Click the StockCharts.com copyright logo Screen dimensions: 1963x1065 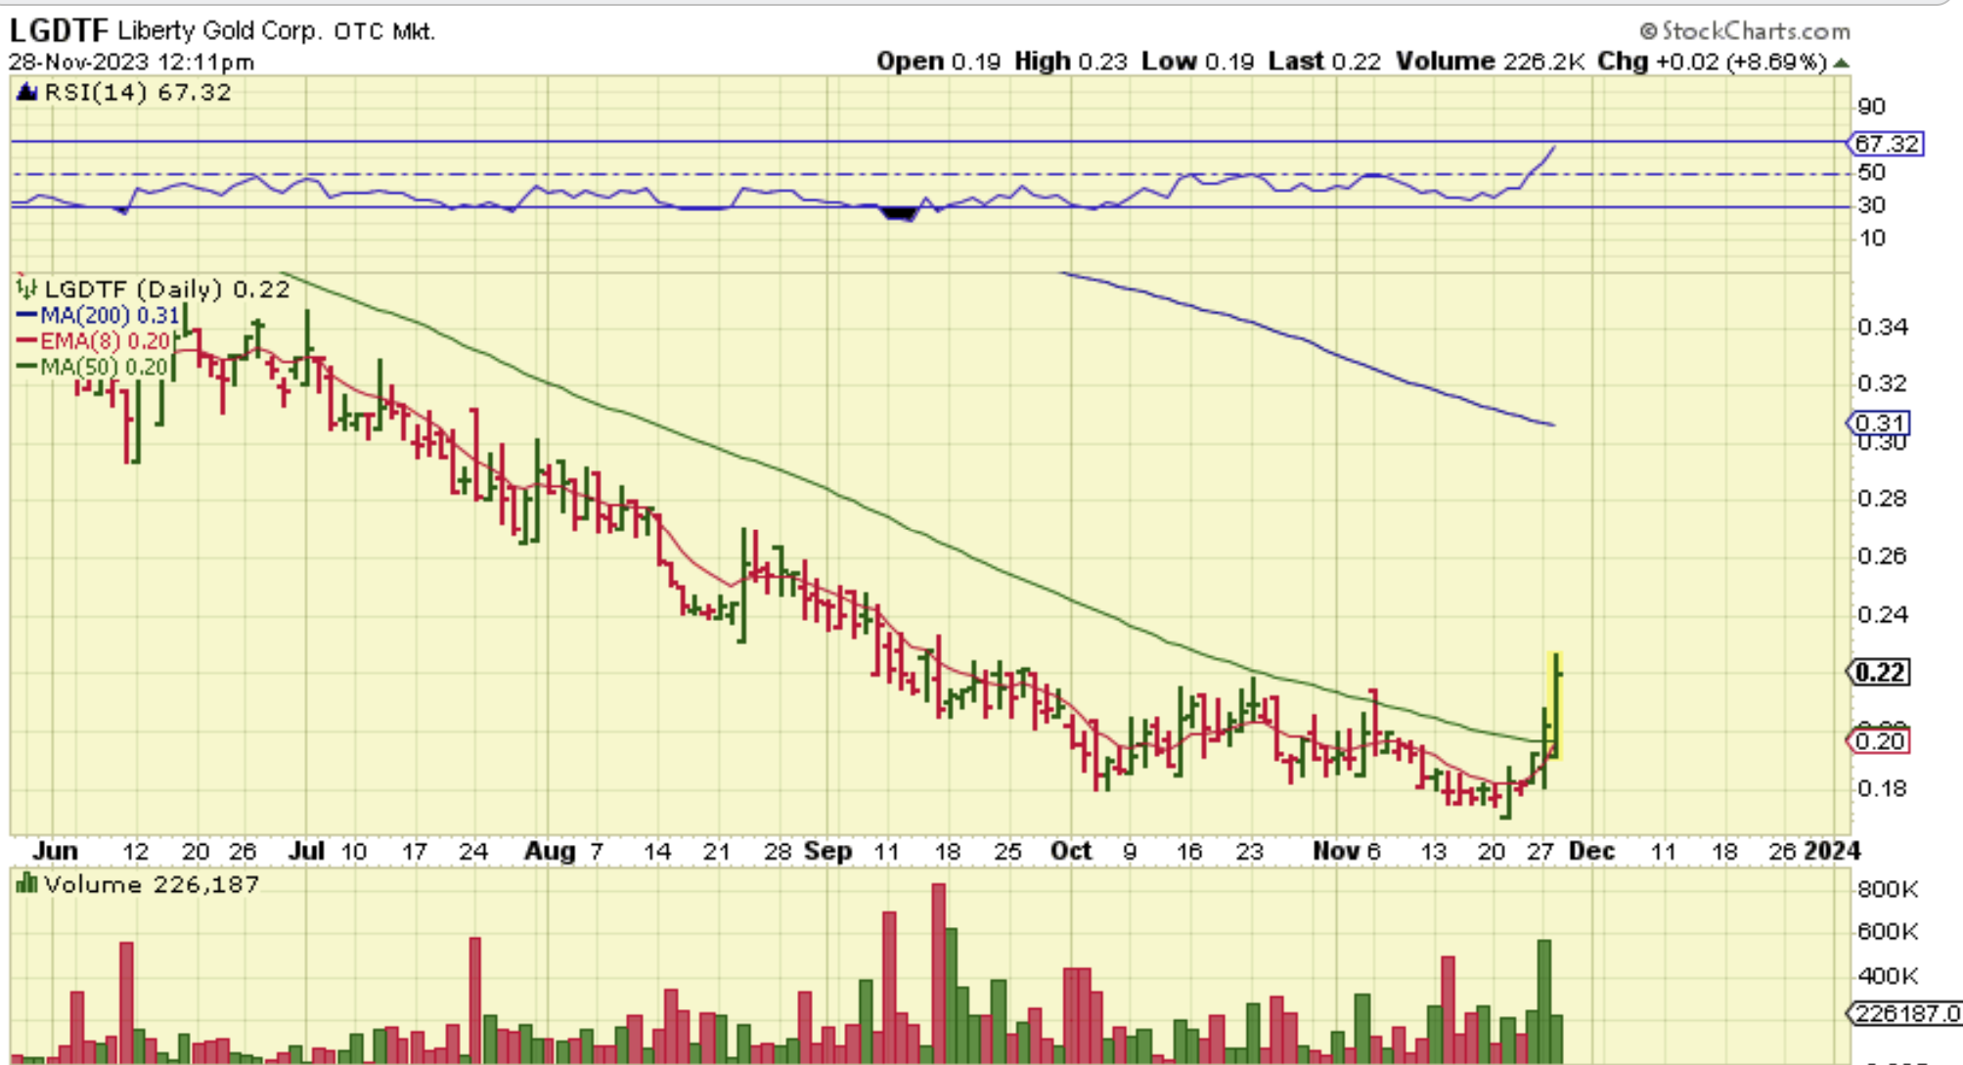click(1745, 30)
